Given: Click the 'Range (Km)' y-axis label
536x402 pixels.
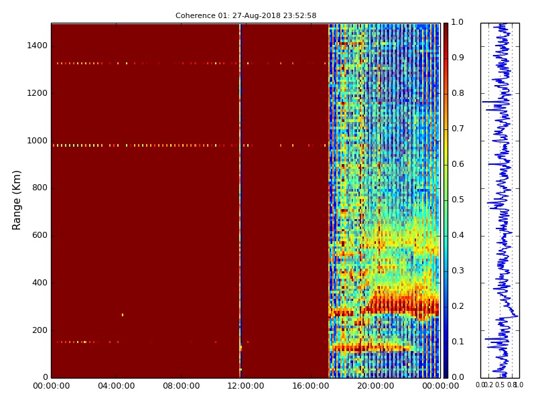Looking at the screenshot, I should point(16,200).
